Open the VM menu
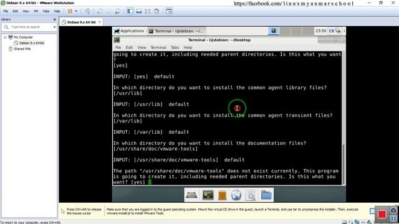399x224 pixels. click(36, 11)
